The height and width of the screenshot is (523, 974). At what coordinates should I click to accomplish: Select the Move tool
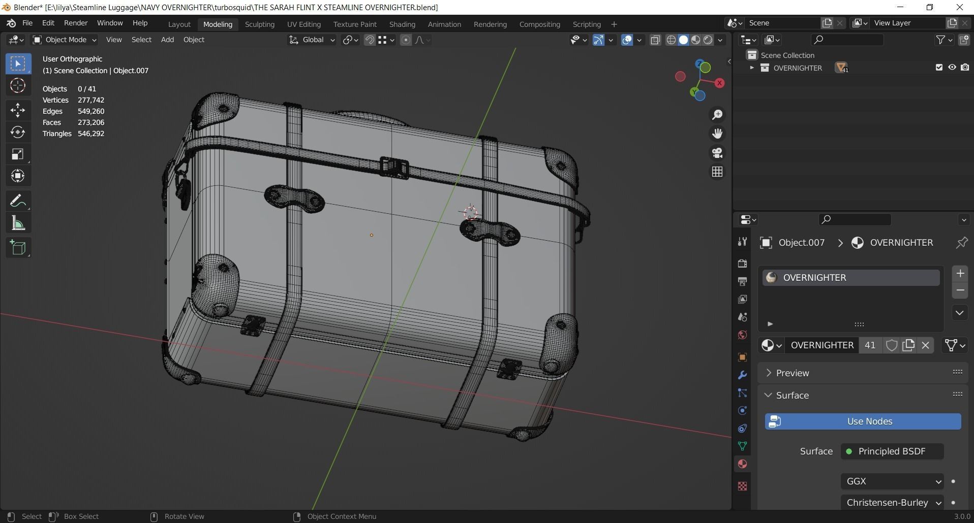(x=18, y=110)
